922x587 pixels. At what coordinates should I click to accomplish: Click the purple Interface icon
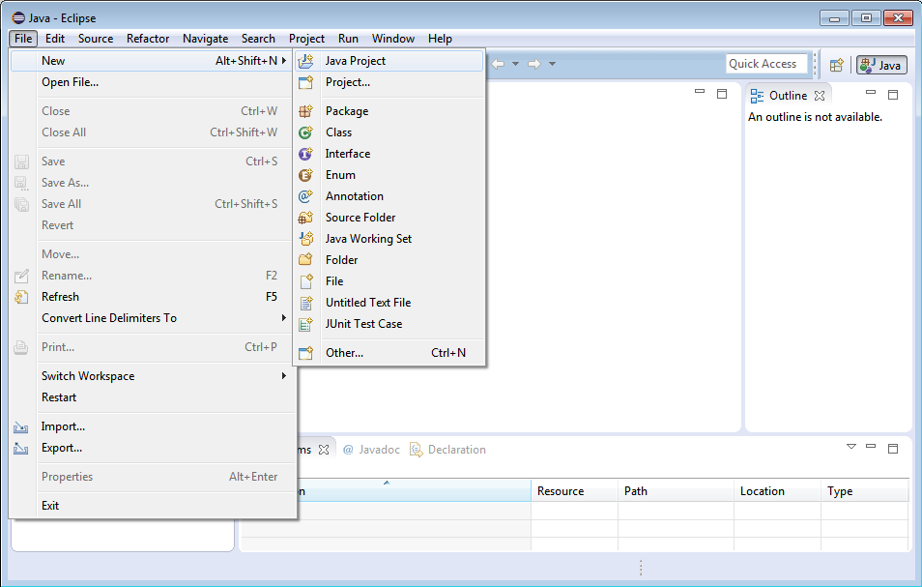305,154
